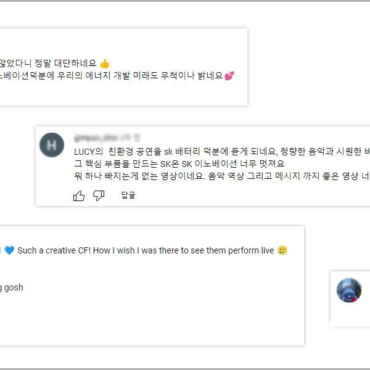
Task: Click the 답글 reply button
Action: point(128,195)
